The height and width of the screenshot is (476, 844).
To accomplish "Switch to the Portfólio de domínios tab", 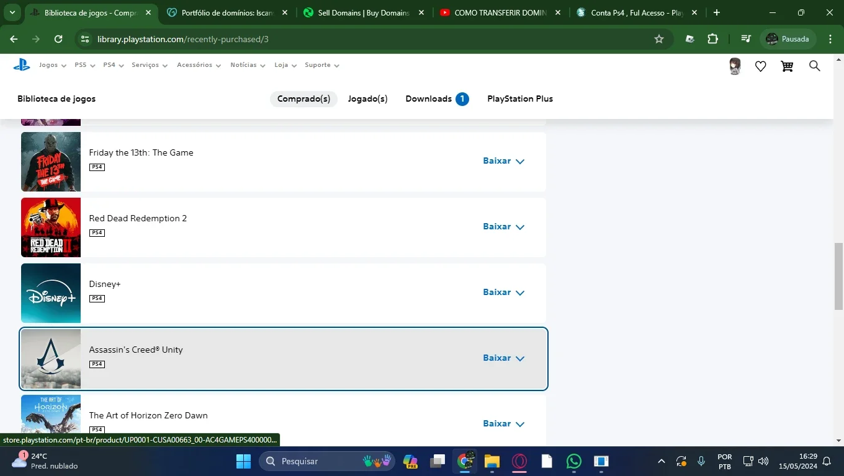I will tap(228, 12).
